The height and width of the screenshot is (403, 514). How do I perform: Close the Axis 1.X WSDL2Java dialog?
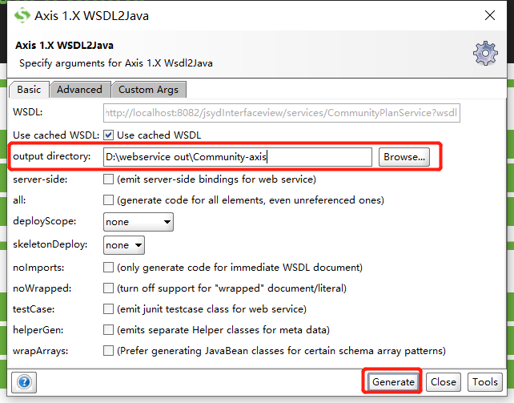tap(490, 15)
